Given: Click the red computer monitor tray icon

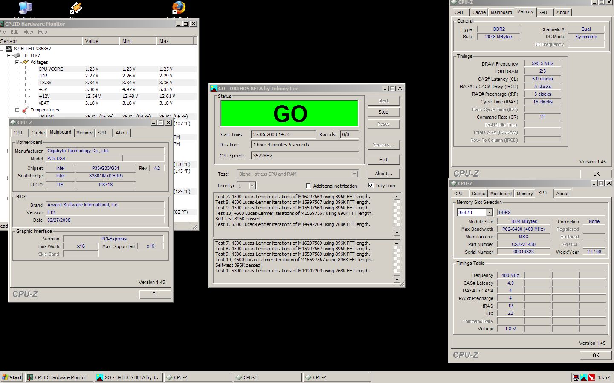Looking at the screenshot, I should pyautogui.click(x=576, y=377).
